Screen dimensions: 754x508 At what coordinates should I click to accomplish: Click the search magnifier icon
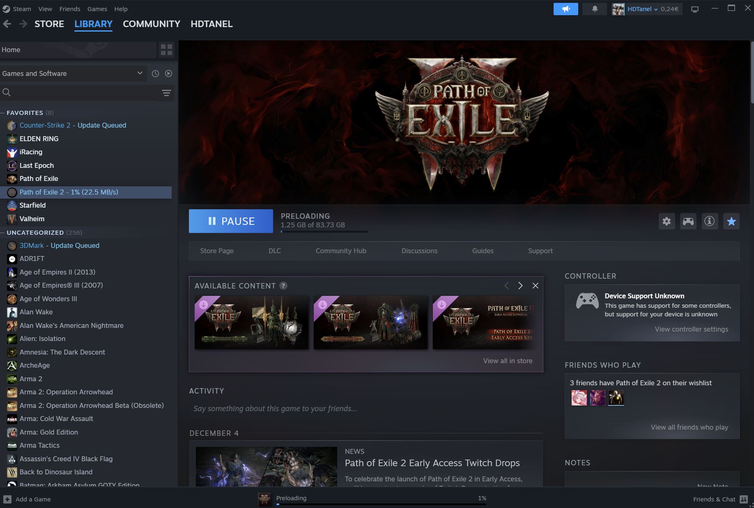tap(7, 92)
